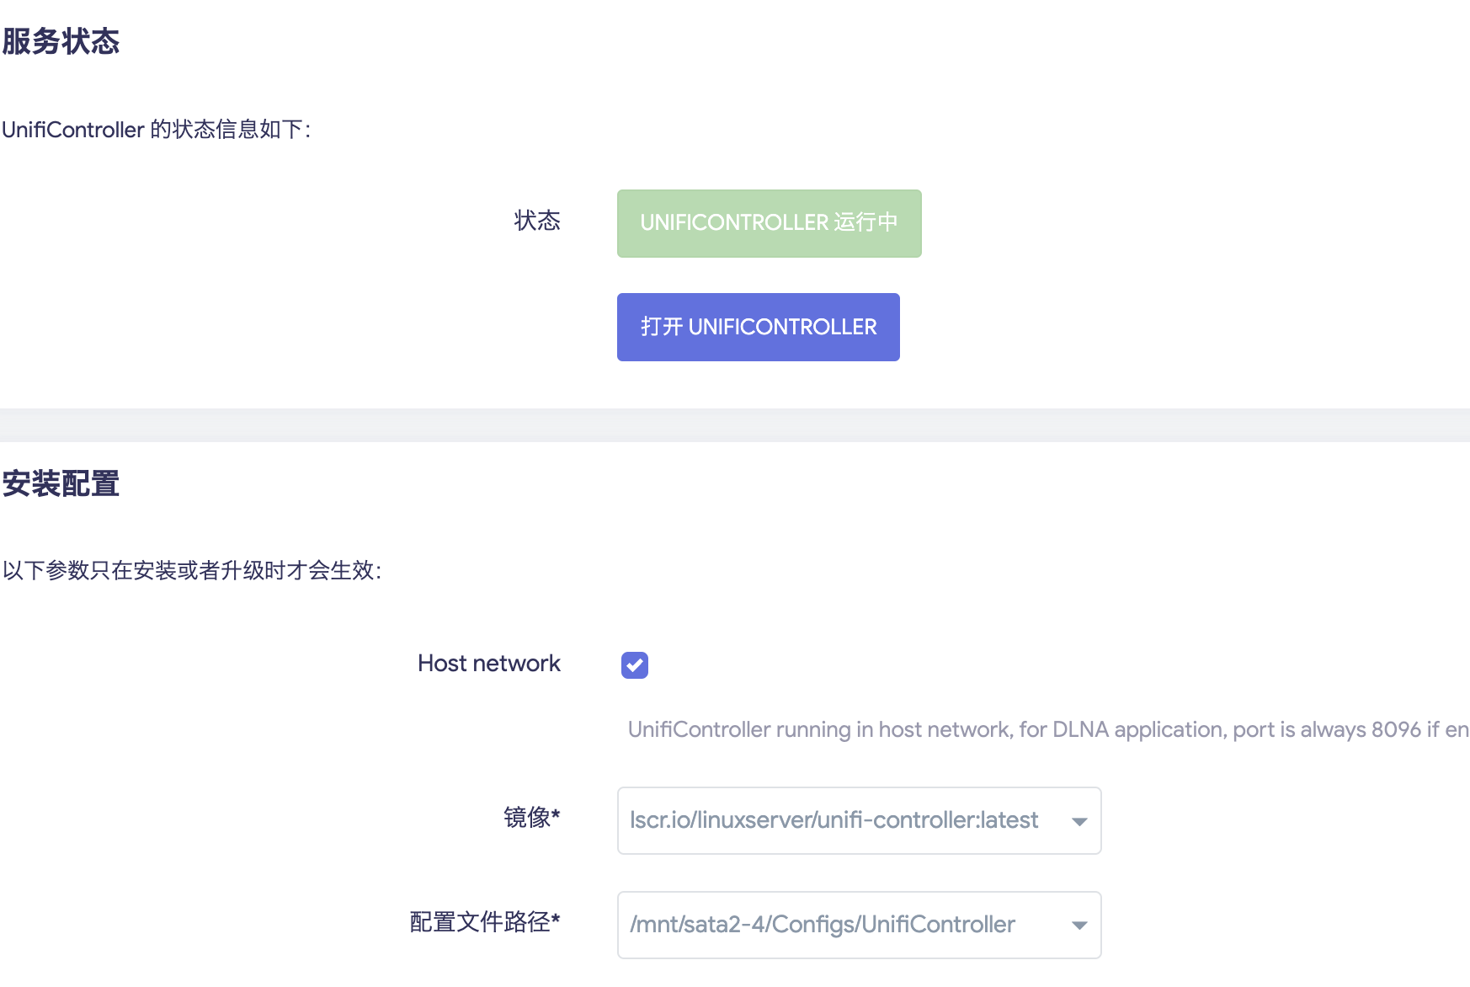This screenshot has width=1470, height=987.
Task: Click the UNIFICONTROLLER 运行中 status button
Action: pyautogui.click(x=769, y=223)
